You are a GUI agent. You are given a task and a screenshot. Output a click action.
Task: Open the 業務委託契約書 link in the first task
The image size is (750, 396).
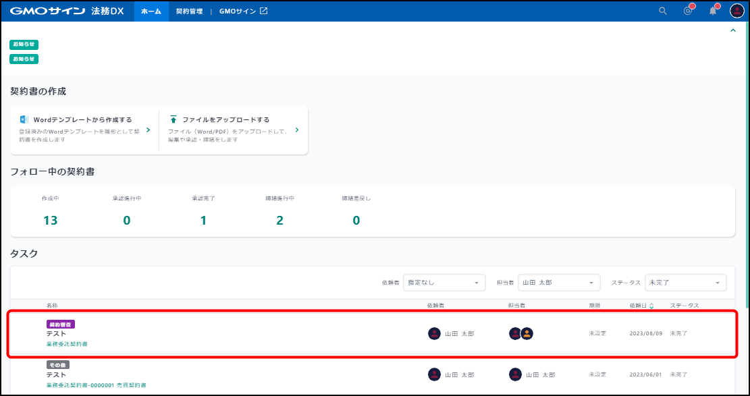(67, 344)
